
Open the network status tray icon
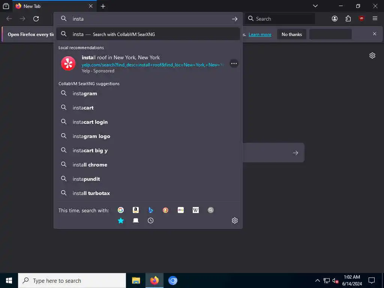click(327, 280)
